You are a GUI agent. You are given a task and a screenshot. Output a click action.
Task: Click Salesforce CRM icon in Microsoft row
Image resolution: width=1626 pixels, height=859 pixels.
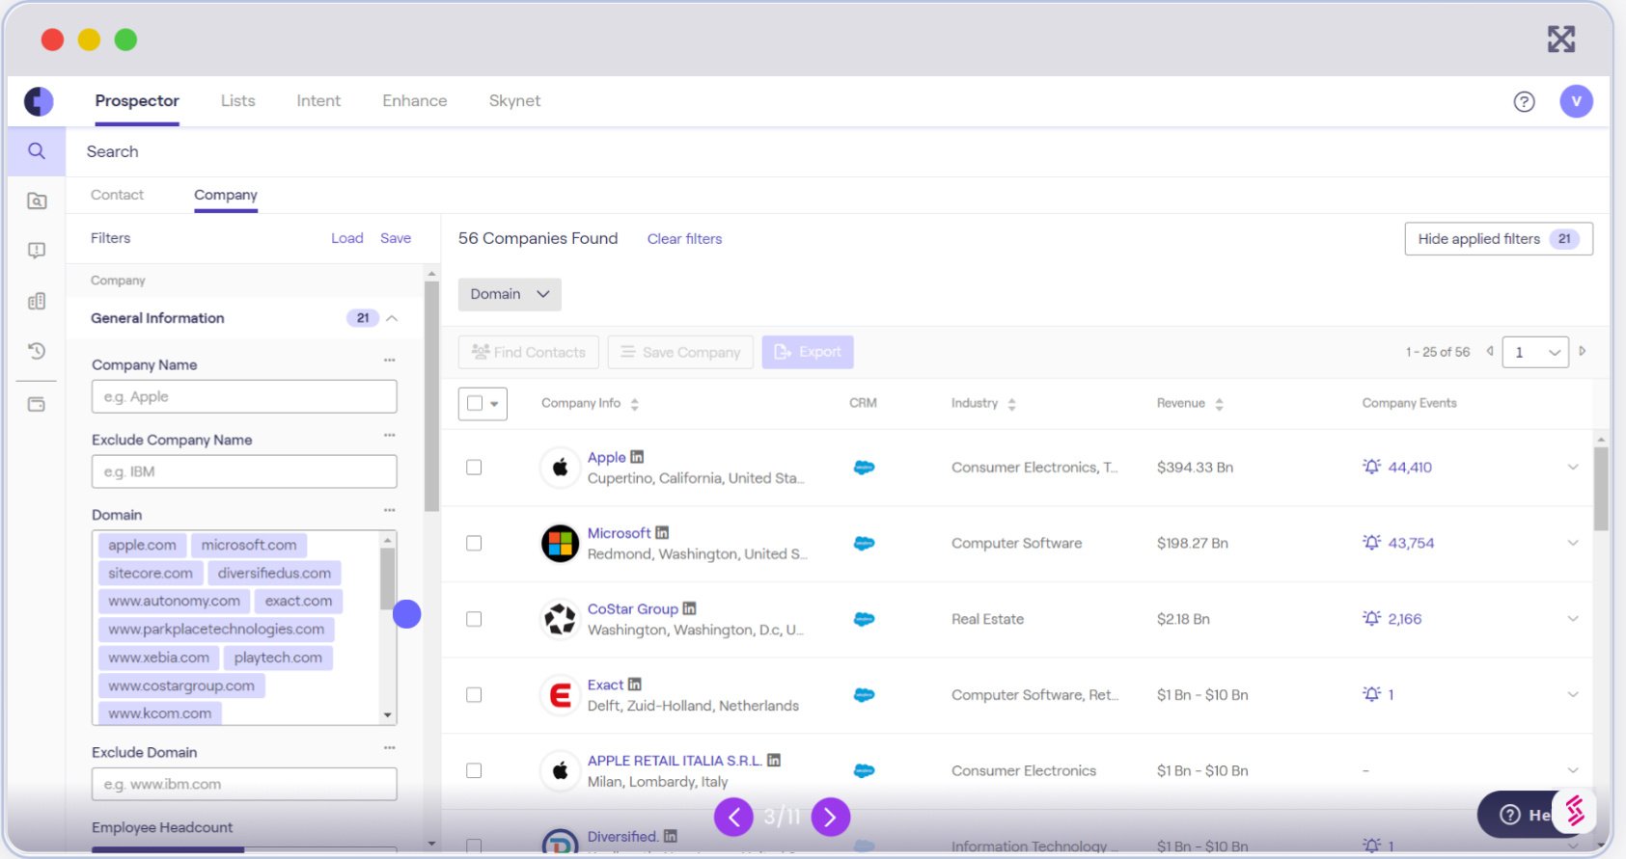click(x=864, y=543)
